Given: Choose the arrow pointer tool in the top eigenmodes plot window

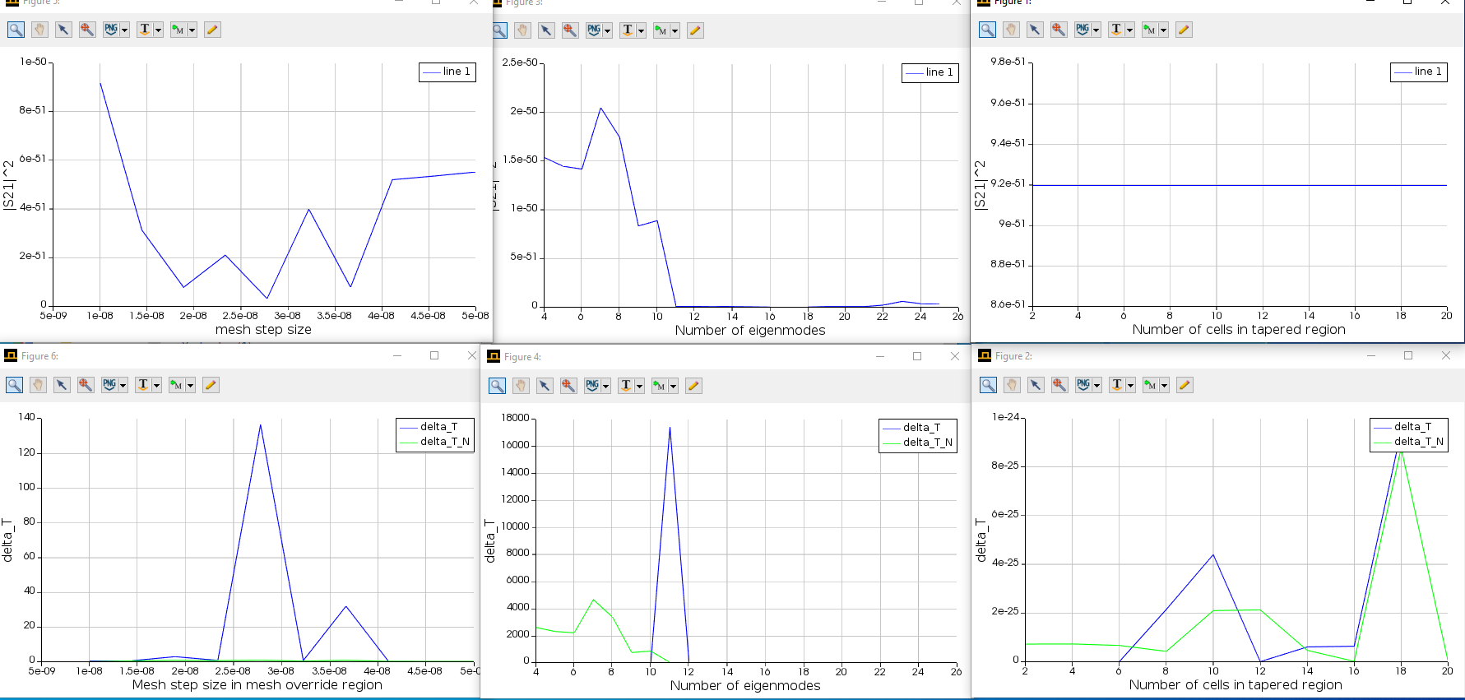Looking at the screenshot, I should pyautogui.click(x=546, y=30).
